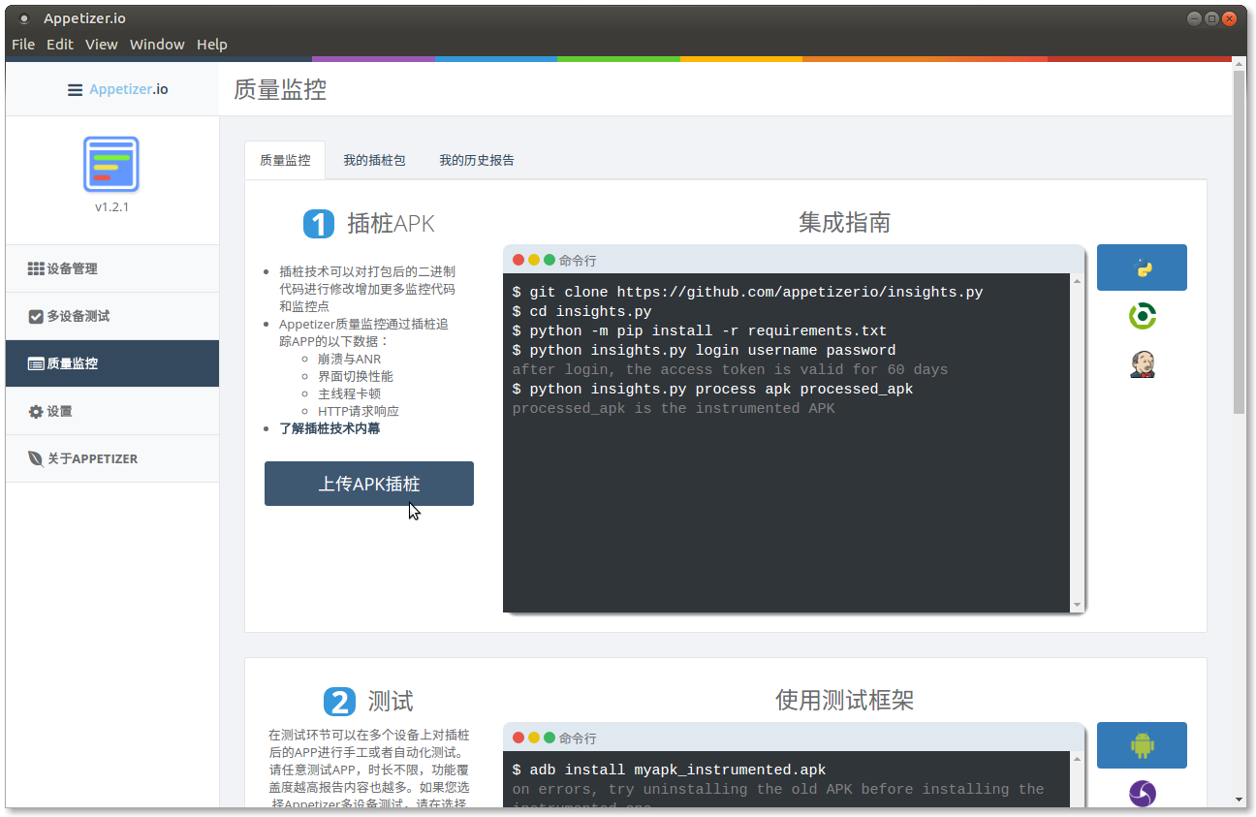The image size is (1256, 817).
Task: Click the 使用测试框架 heading
Action: click(x=844, y=700)
